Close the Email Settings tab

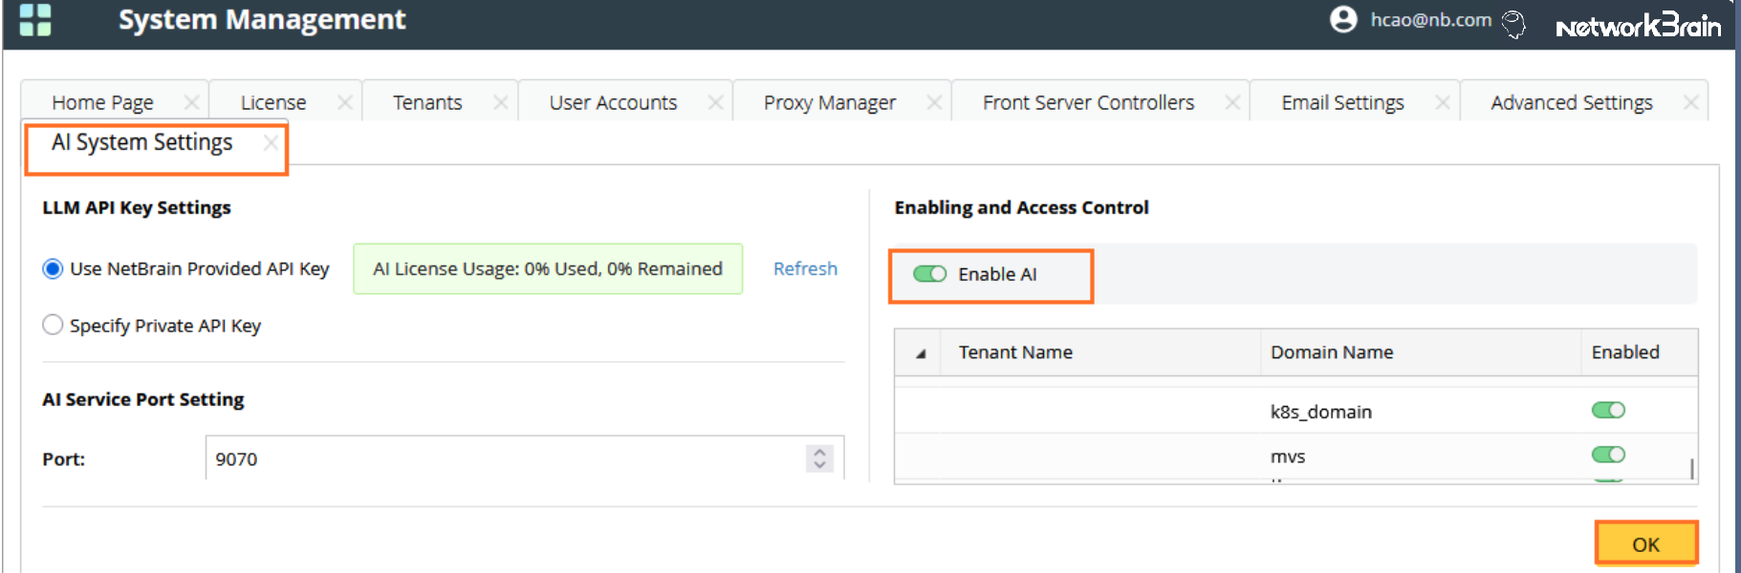pos(1443,102)
